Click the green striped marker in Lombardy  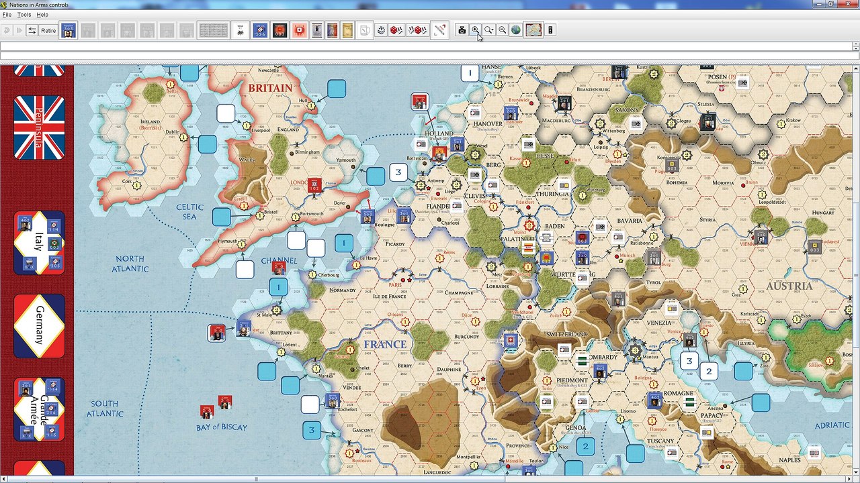pos(582,360)
